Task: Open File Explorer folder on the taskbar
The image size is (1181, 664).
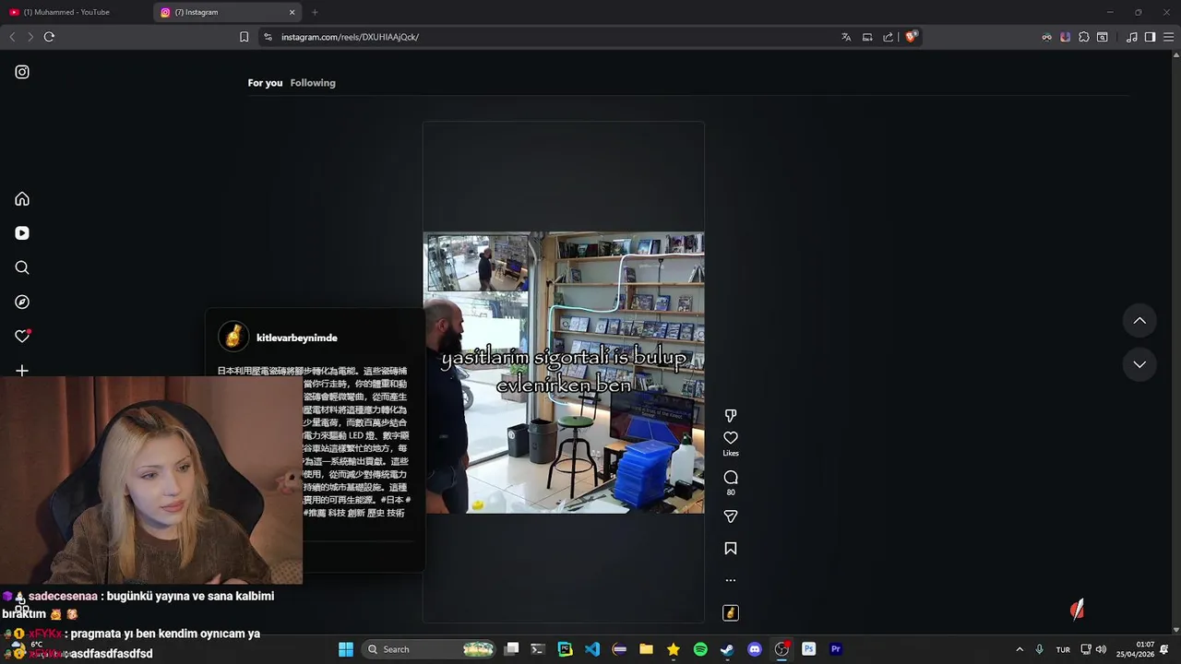Action: coord(646,649)
